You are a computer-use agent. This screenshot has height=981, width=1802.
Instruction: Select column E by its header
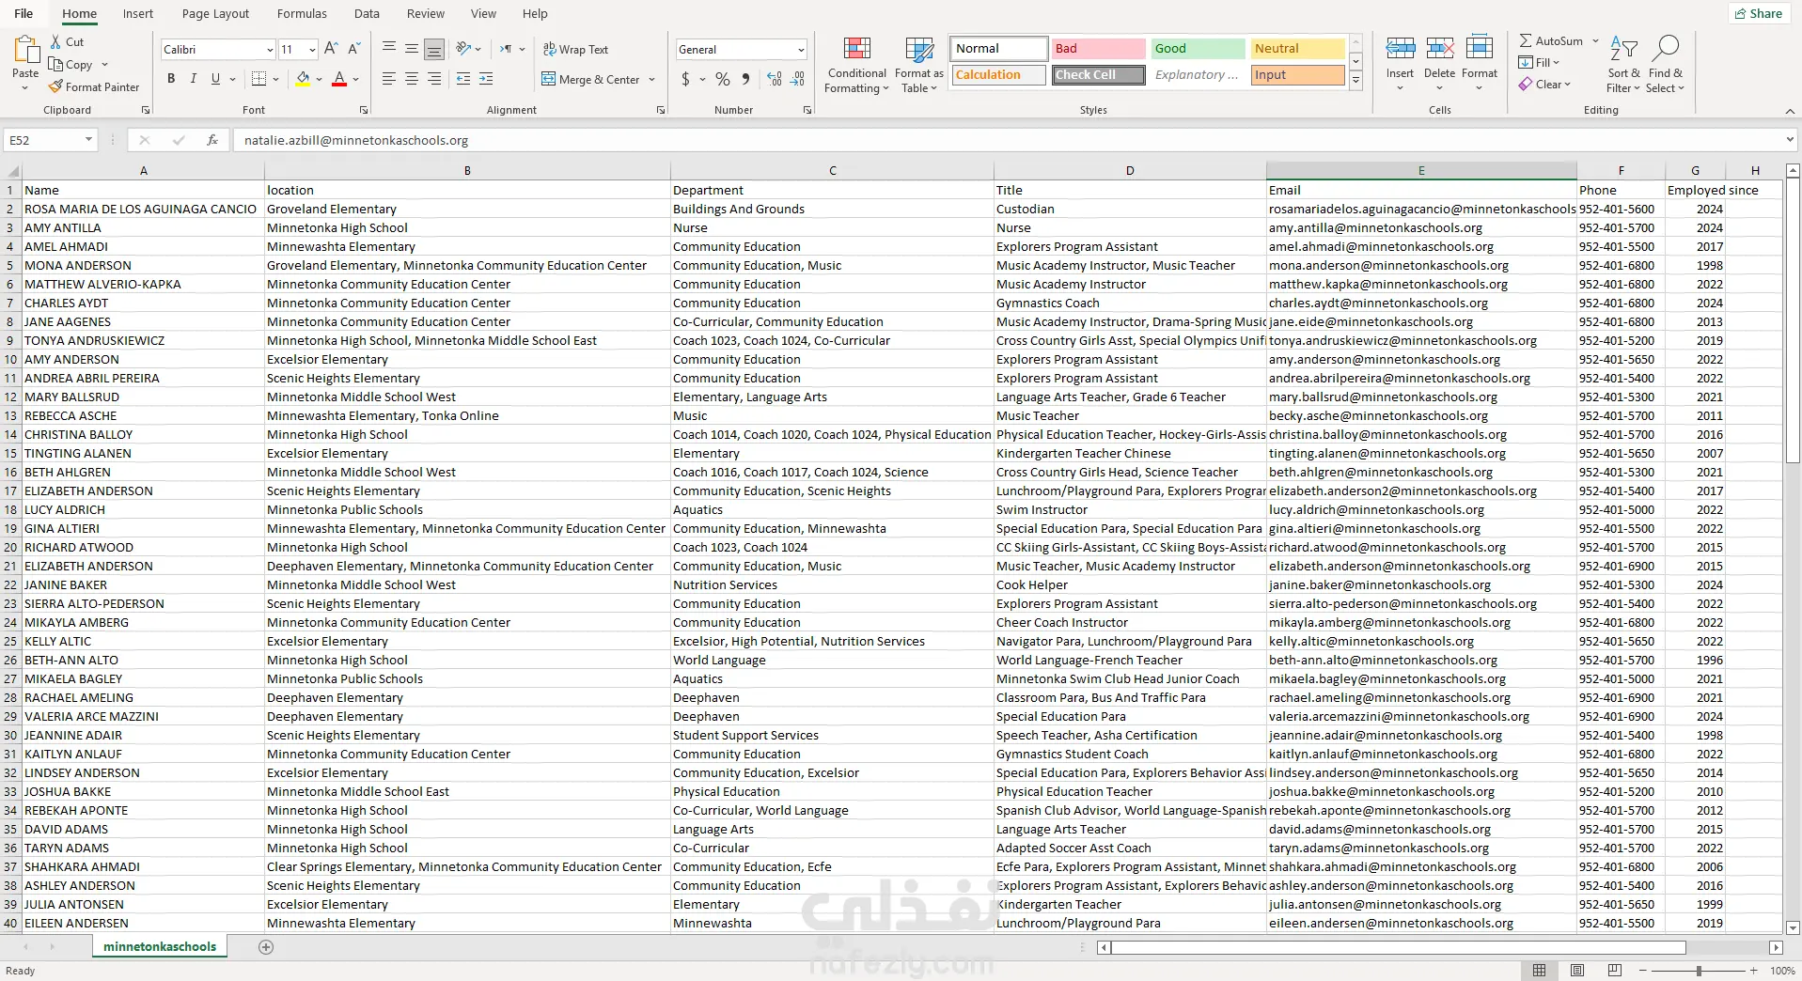tap(1421, 171)
